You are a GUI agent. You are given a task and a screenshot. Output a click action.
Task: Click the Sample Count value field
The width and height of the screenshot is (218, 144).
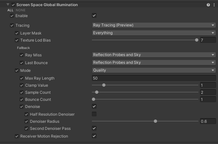point(207,92)
